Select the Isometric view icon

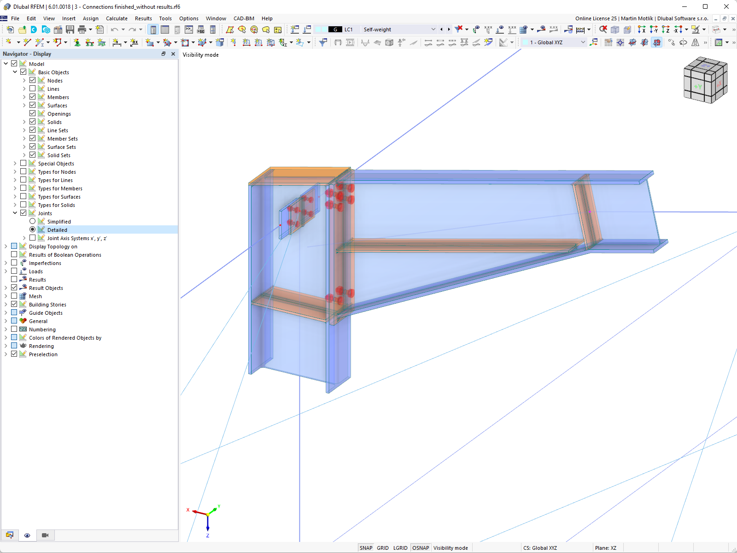tap(615, 29)
